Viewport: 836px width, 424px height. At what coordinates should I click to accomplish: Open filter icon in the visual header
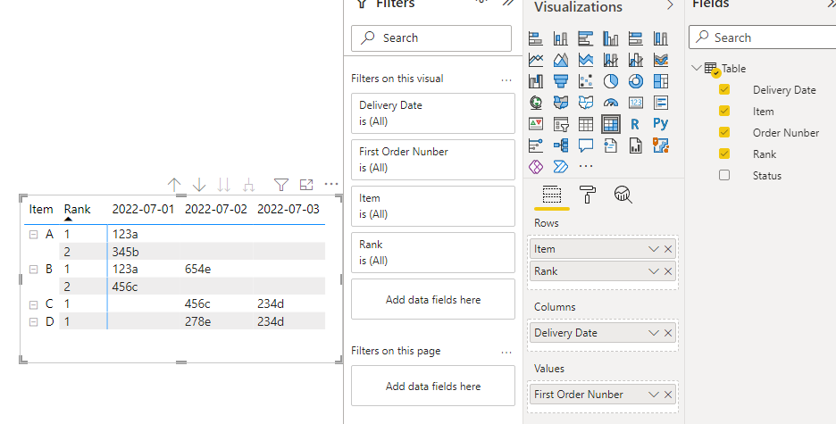tap(281, 185)
